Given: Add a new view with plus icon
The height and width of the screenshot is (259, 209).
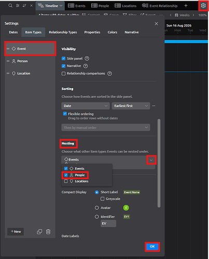Looking at the screenshot, I should coord(186,6).
